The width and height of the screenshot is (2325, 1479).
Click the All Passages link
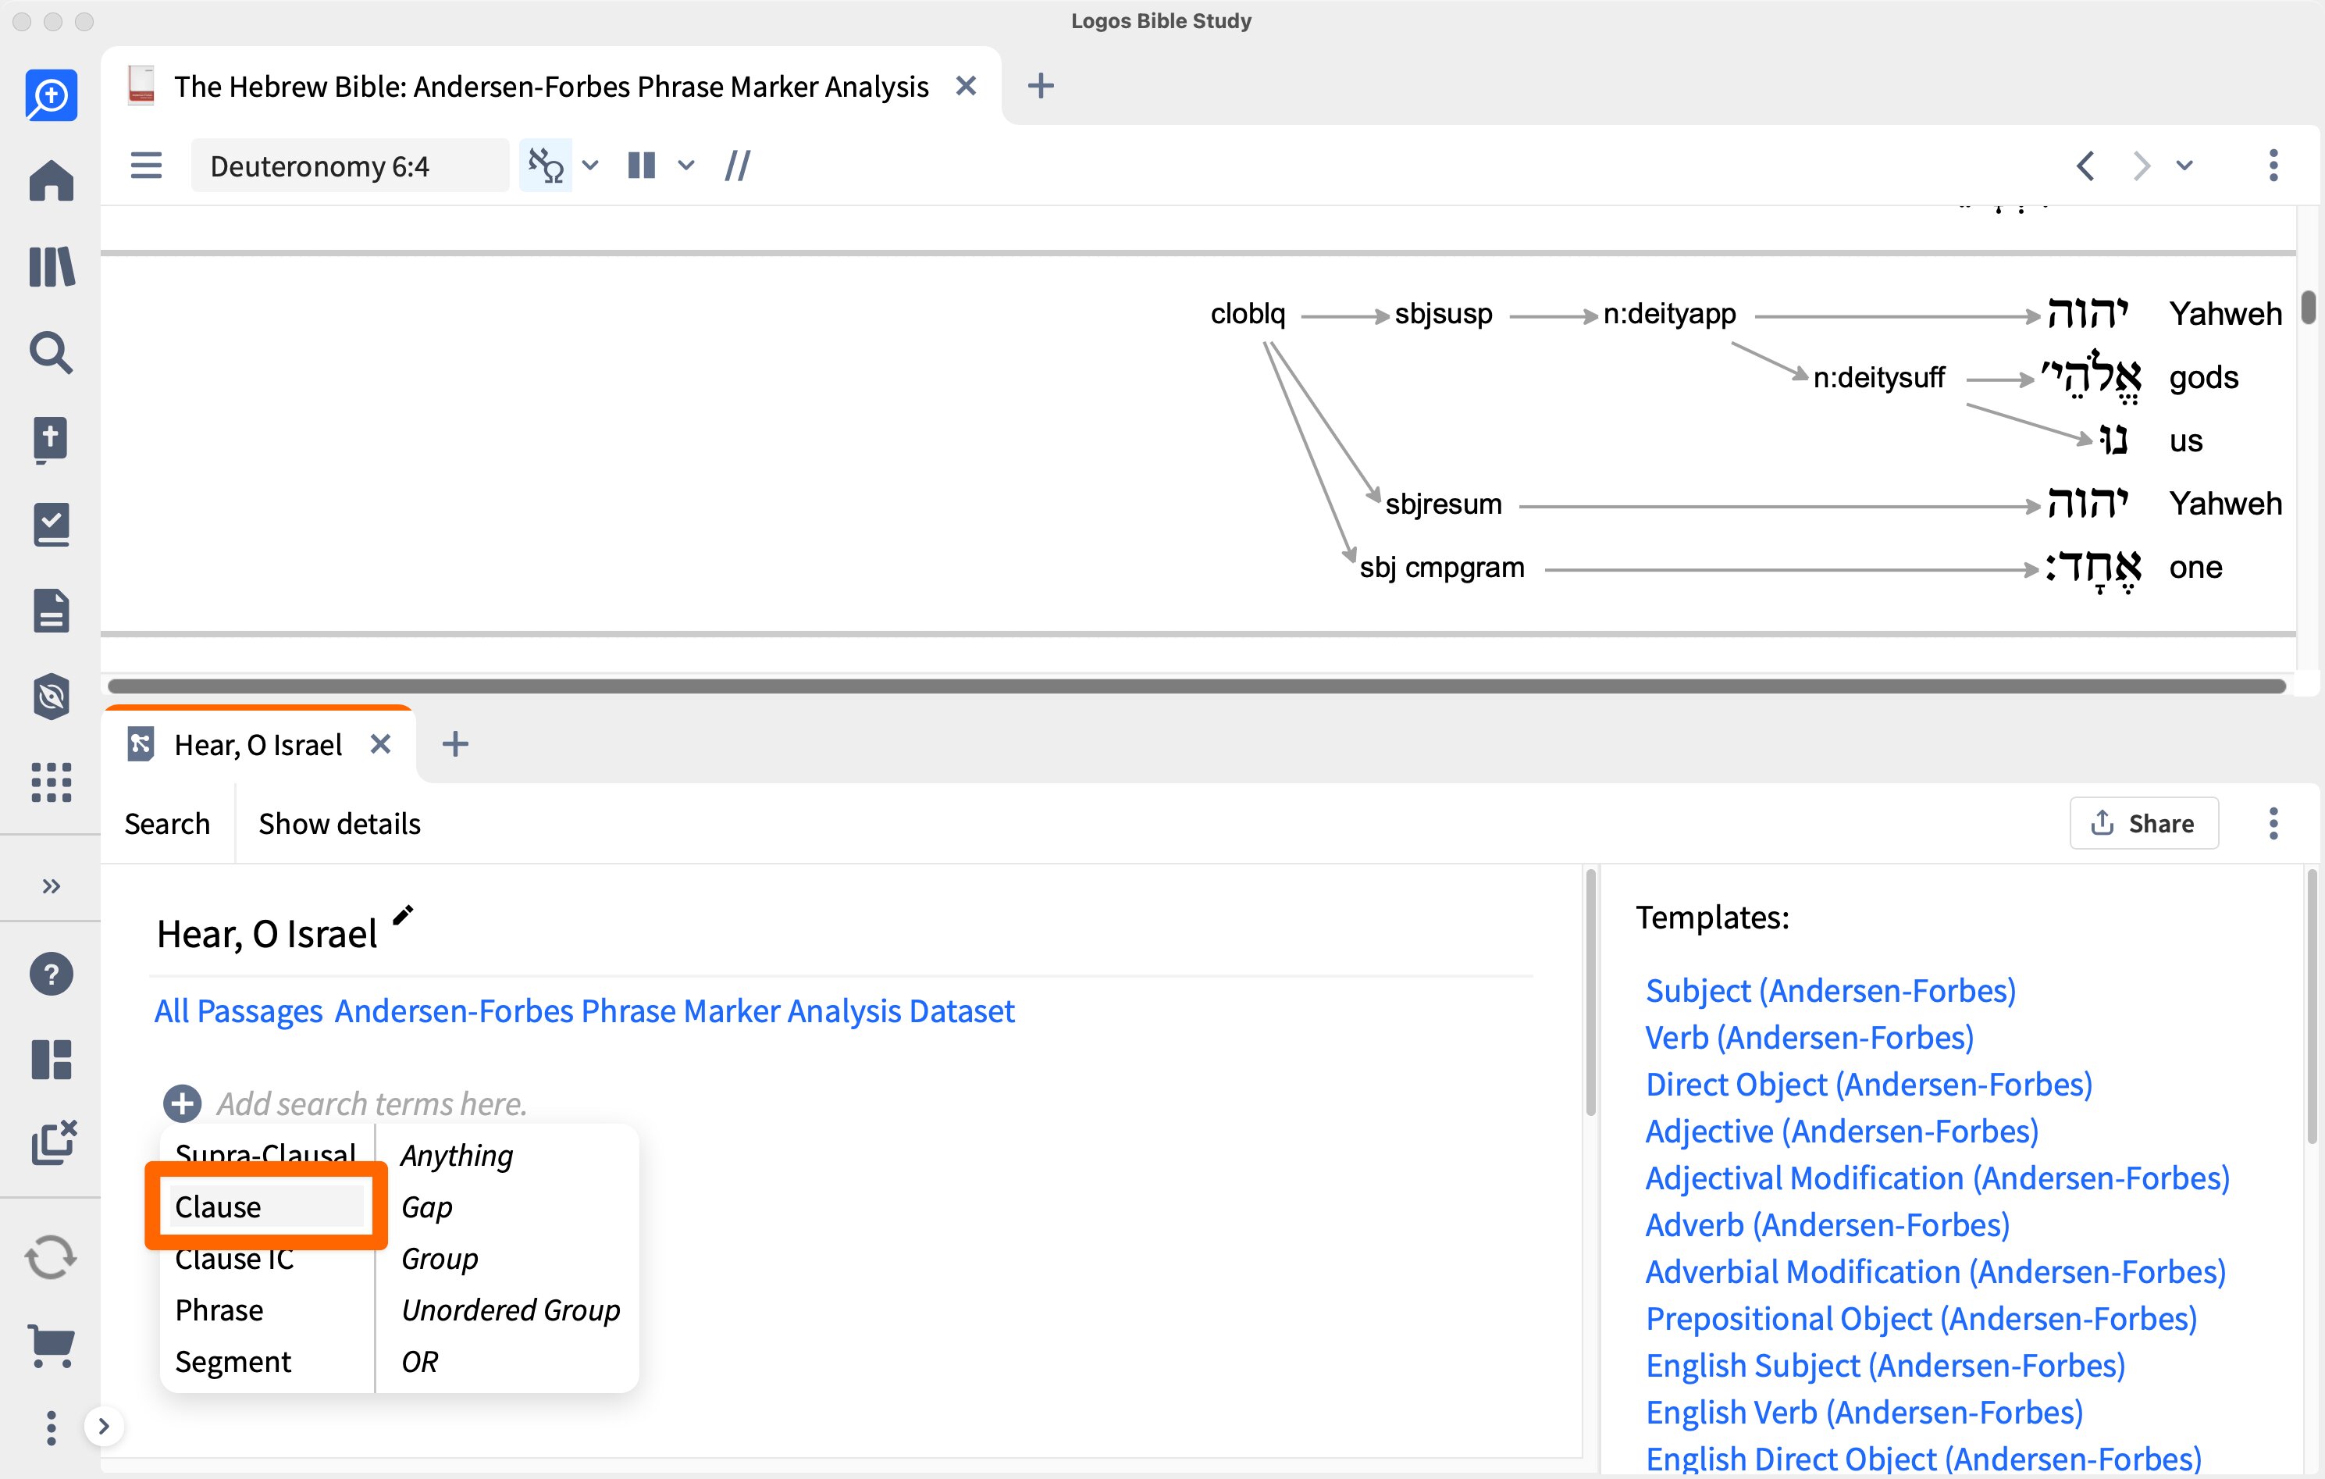(x=238, y=1010)
